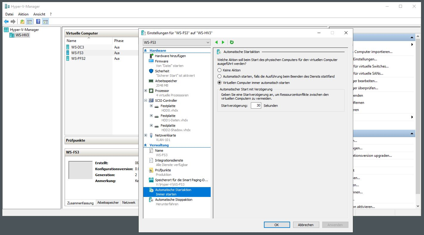Switch to the Zusammenfassung tab
424x235 pixels.
[x=80, y=203]
